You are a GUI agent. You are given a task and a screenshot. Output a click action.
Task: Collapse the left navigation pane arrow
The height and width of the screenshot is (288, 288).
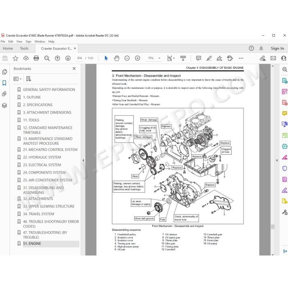click(x=83, y=160)
